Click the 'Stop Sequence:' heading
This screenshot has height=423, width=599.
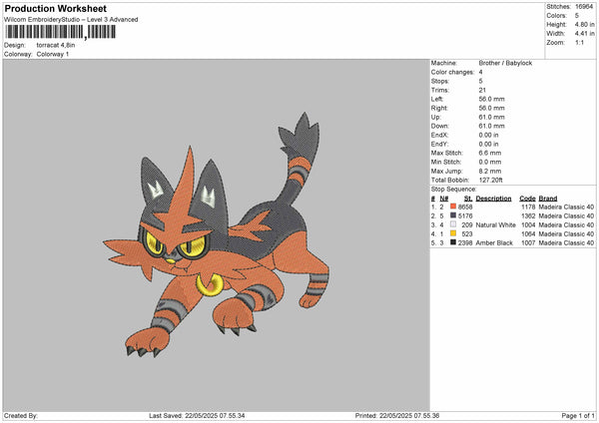tap(454, 190)
